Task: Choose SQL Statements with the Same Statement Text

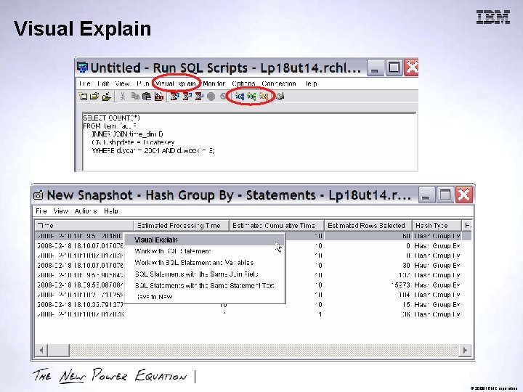Action: coord(204,285)
